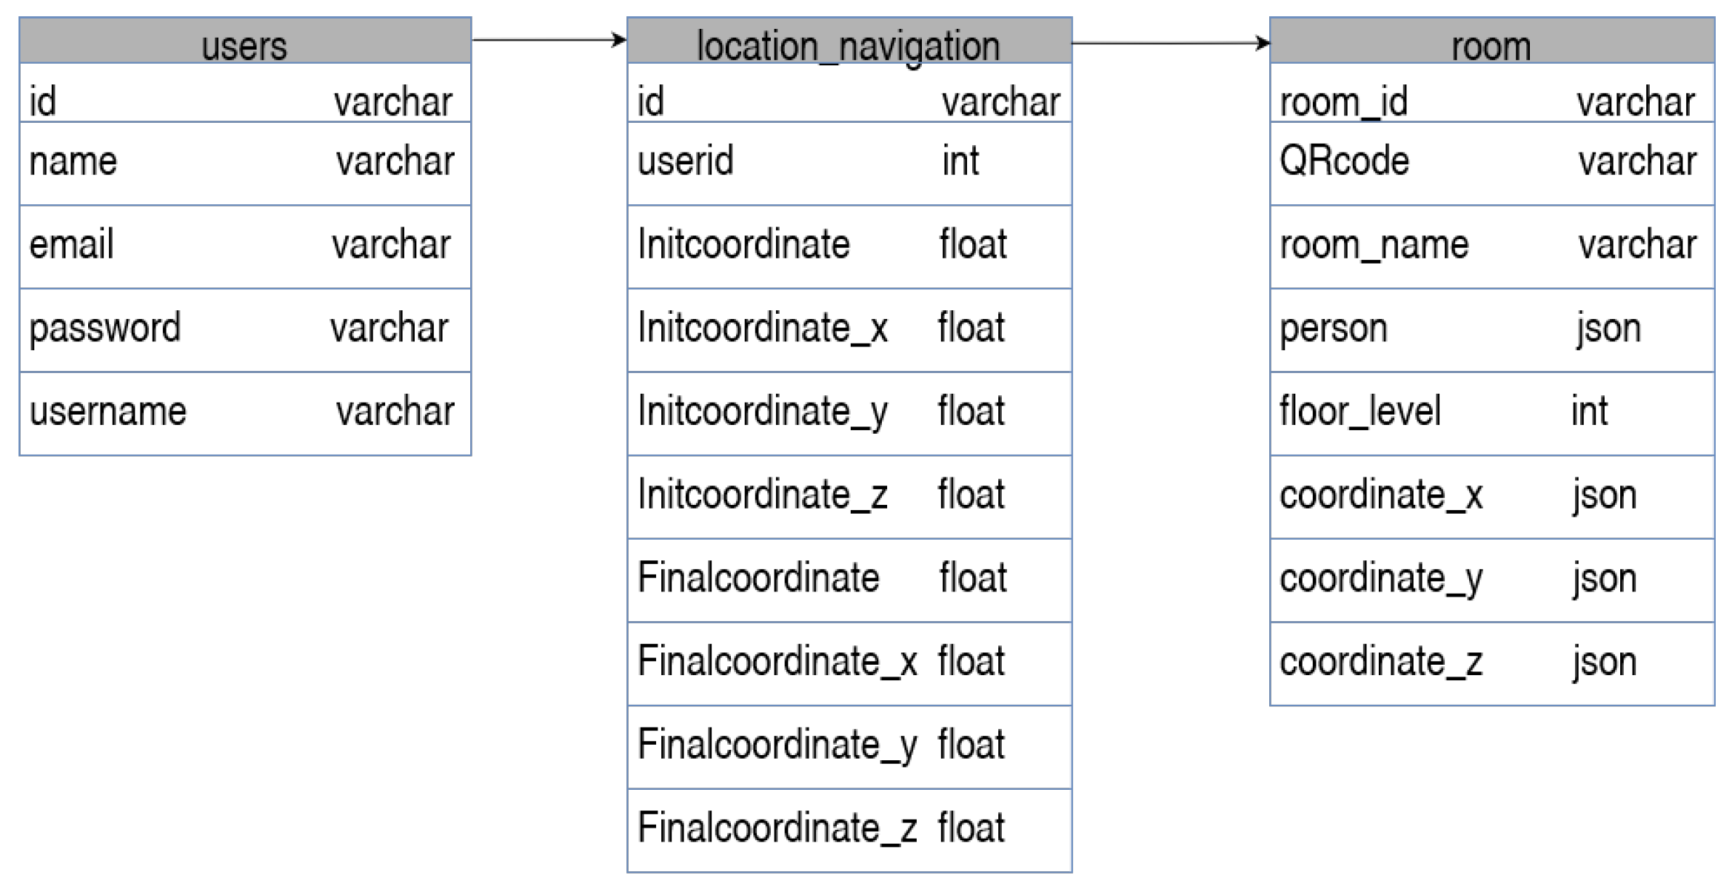The image size is (1732, 892).
Task: Select the email row in users table
Action: [x=245, y=246]
